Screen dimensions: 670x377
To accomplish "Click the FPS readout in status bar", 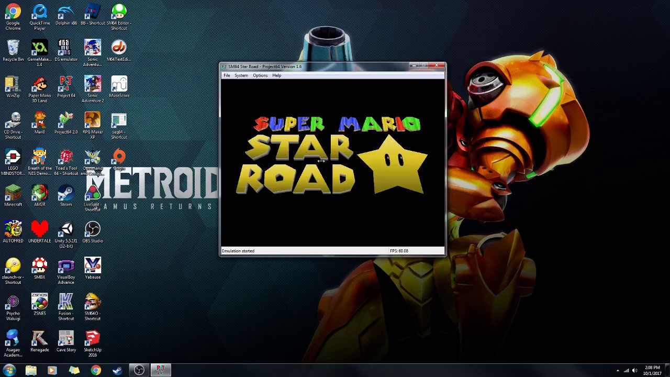I will click(x=399, y=251).
